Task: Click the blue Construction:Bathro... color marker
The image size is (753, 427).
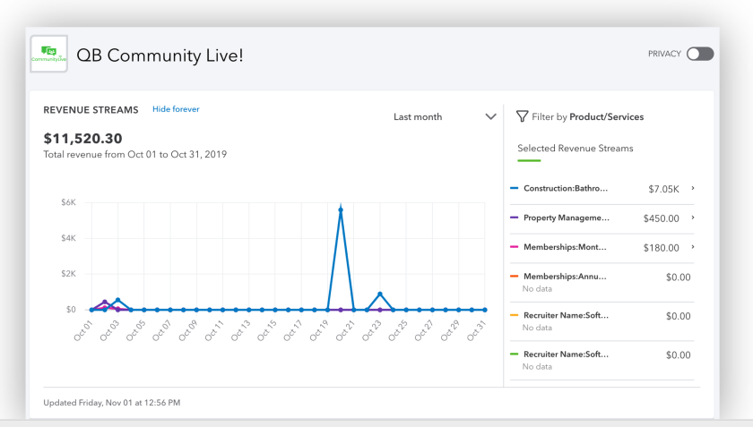Action: [514, 188]
